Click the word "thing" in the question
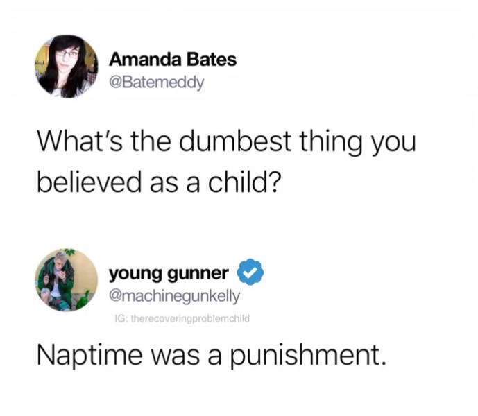The width and height of the screenshot is (478, 416). (331, 143)
